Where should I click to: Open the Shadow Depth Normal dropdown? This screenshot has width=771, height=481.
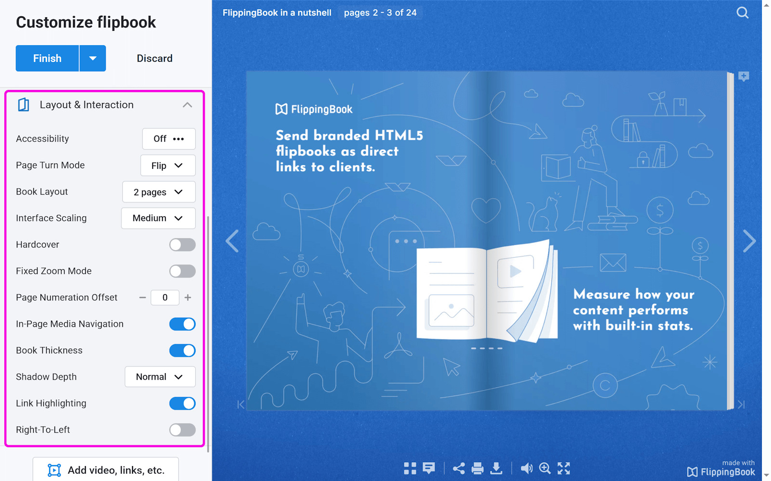160,377
